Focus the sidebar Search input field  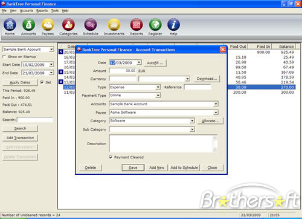(x=35, y=120)
